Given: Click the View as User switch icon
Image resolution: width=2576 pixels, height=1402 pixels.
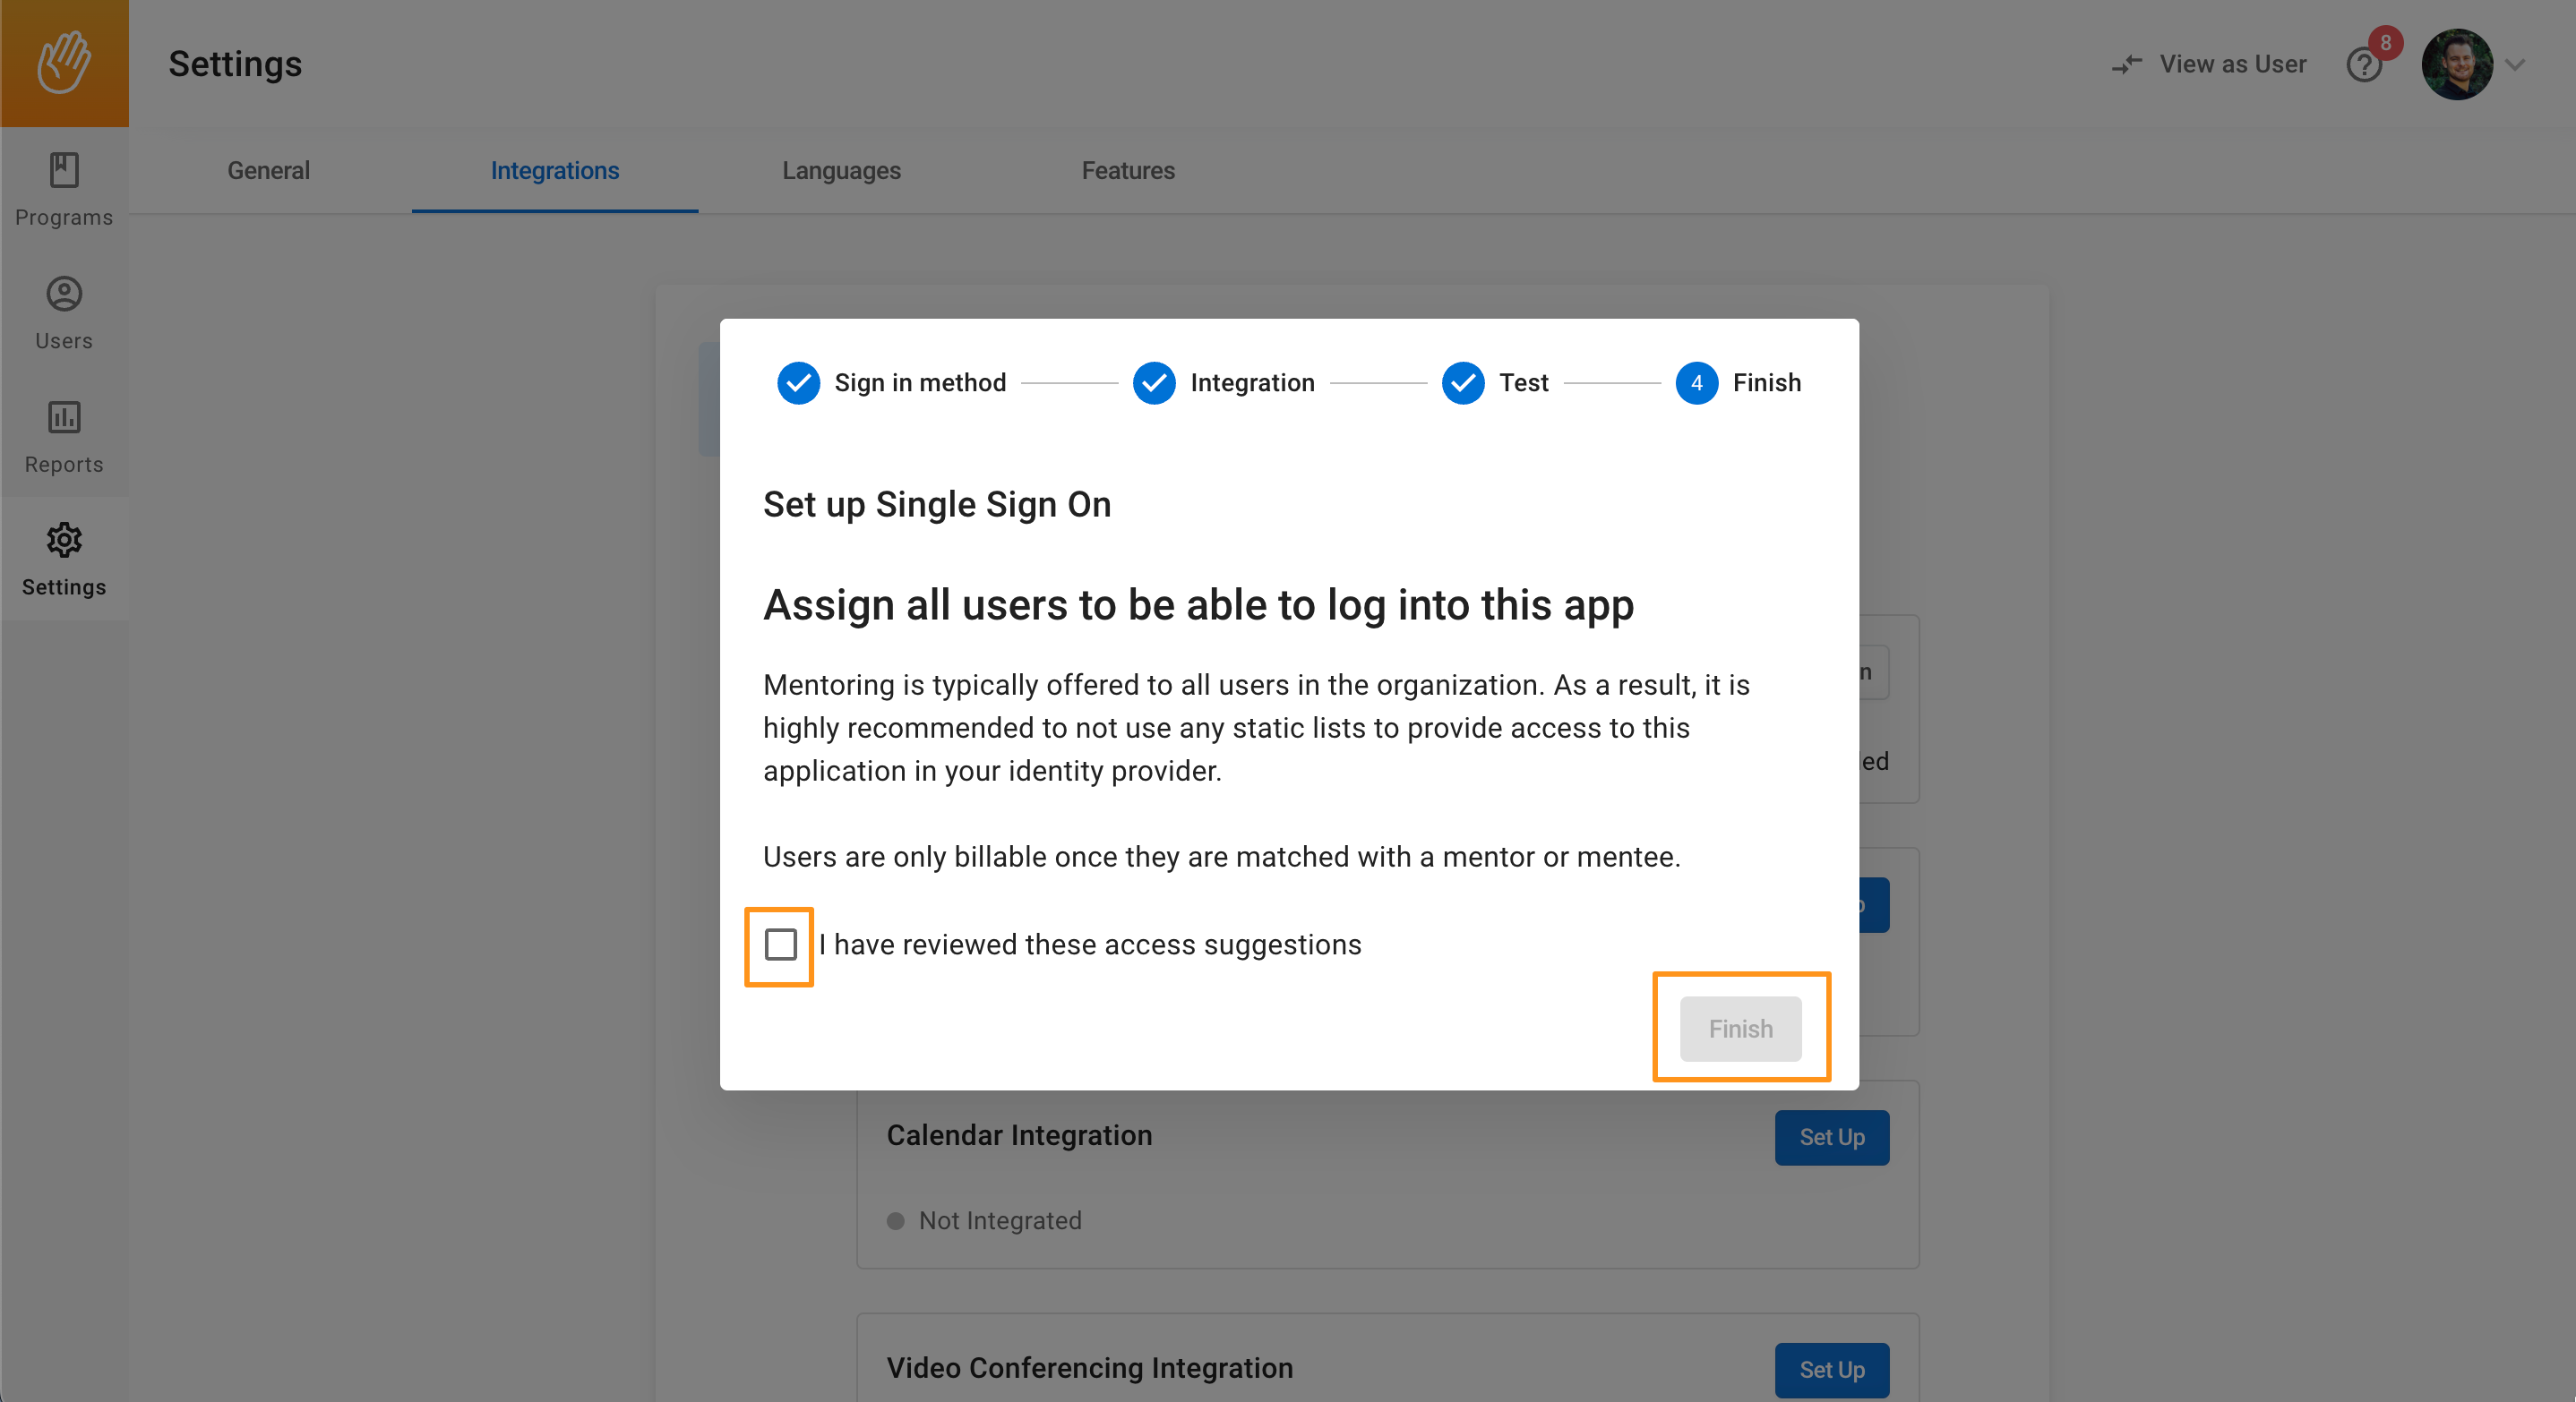Looking at the screenshot, I should [x=2127, y=65].
